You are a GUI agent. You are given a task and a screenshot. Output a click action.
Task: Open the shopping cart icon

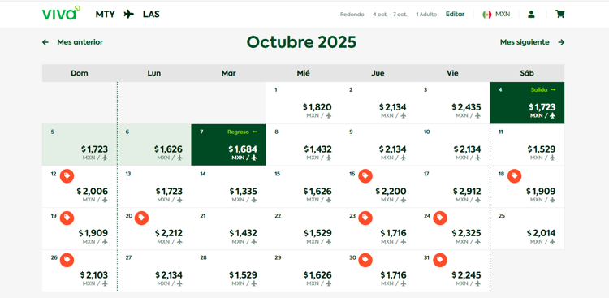(x=559, y=15)
